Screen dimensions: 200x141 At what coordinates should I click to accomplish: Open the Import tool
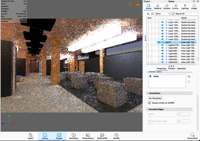(31, 136)
